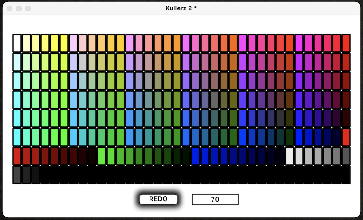Viewport: 363px width, 220px height.
Task: Pick the gray swatch ending the seventh row
Action: pyautogui.click(x=346, y=156)
